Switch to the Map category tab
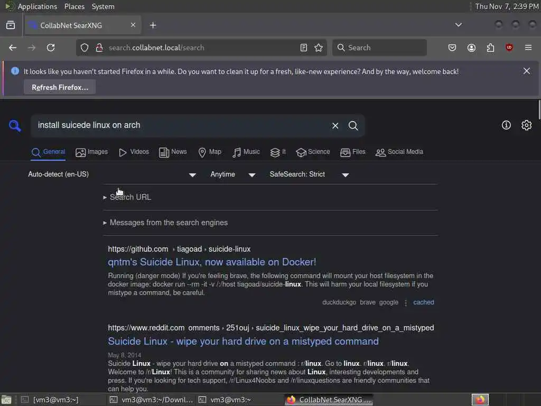This screenshot has width=541, height=406. (x=210, y=152)
